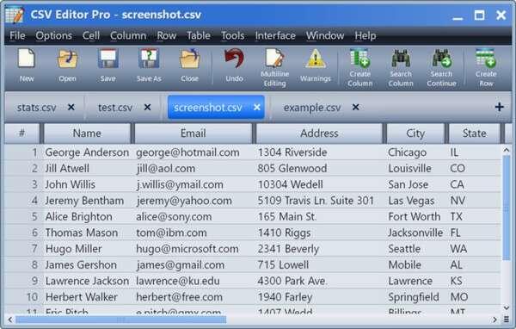
Task: Click the vertical scrollbar down arrow
Action: pos(507,307)
